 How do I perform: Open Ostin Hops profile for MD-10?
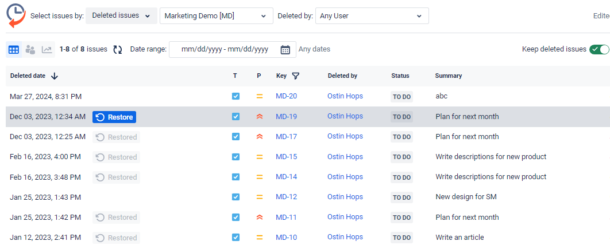tap(345, 237)
